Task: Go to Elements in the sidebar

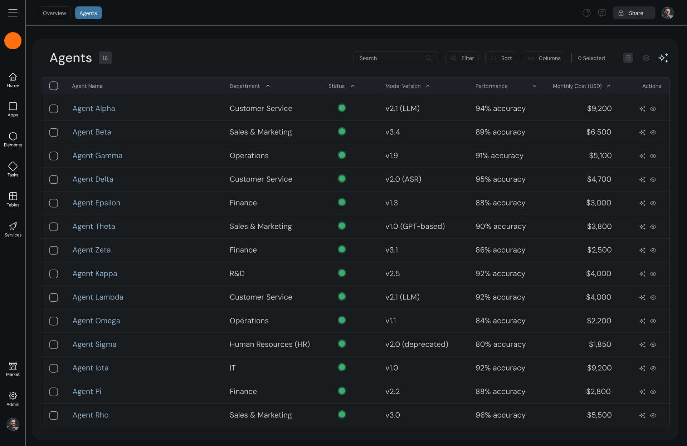Action: [13, 139]
